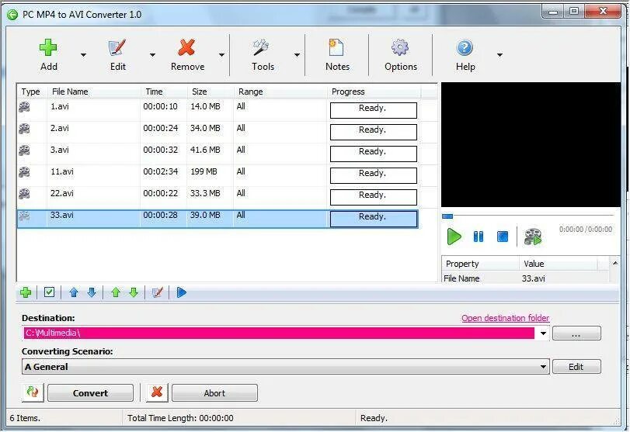Expand the Remove dropdown arrow
The height and width of the screenshot is (432, 630).
click(221, 55)
